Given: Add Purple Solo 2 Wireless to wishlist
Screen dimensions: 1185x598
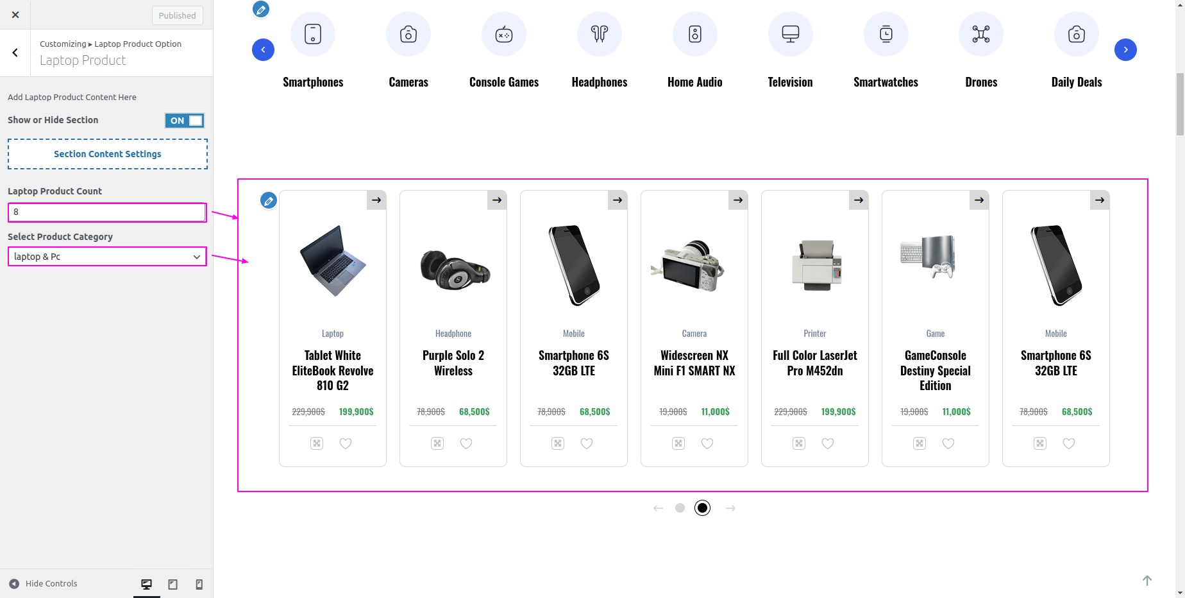Looking at the screenshot, I should [x=466, y=443].
